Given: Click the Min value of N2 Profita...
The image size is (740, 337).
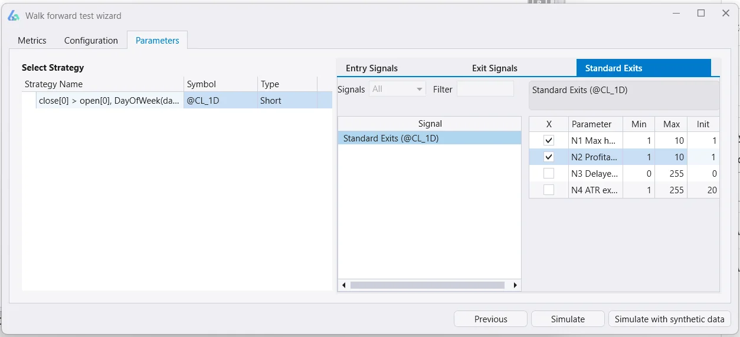Looking at the screenshot, I should pos(639,157).
